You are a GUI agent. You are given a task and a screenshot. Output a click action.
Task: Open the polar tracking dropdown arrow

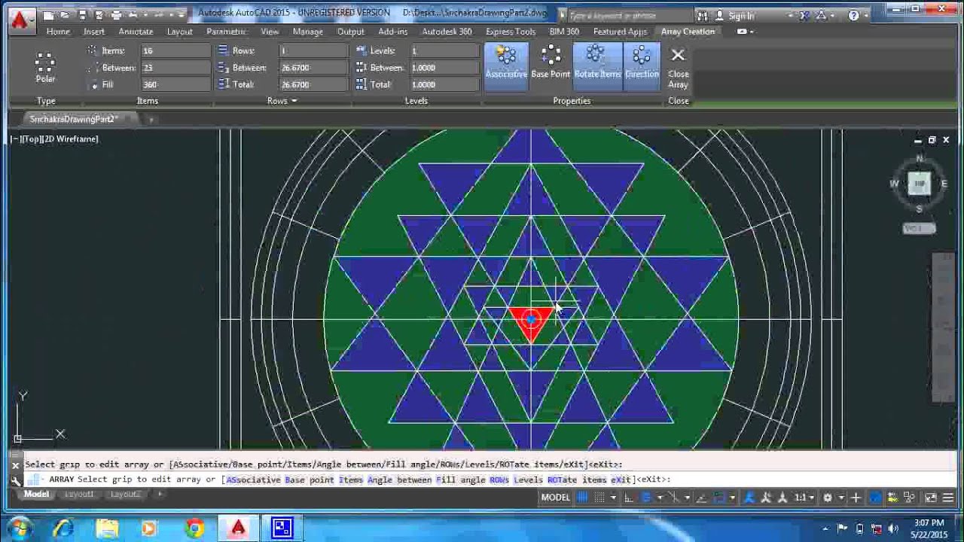[x=658, y=498]
